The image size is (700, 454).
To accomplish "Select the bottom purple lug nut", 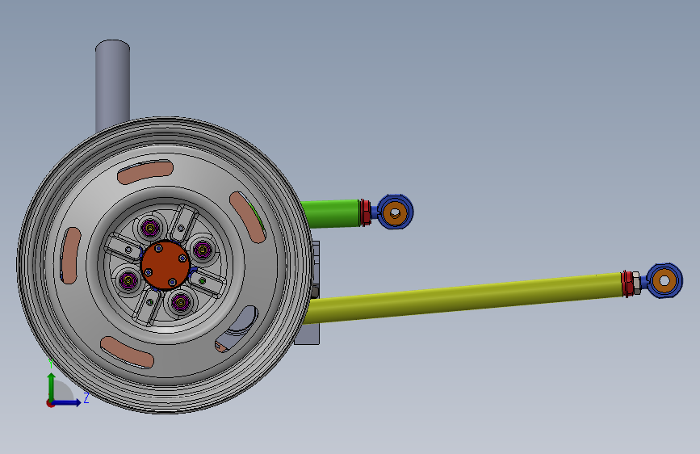I will coord(181,302).
